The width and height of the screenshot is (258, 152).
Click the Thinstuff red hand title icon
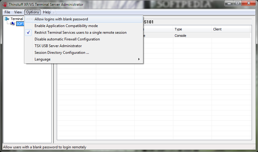(5, 4)
